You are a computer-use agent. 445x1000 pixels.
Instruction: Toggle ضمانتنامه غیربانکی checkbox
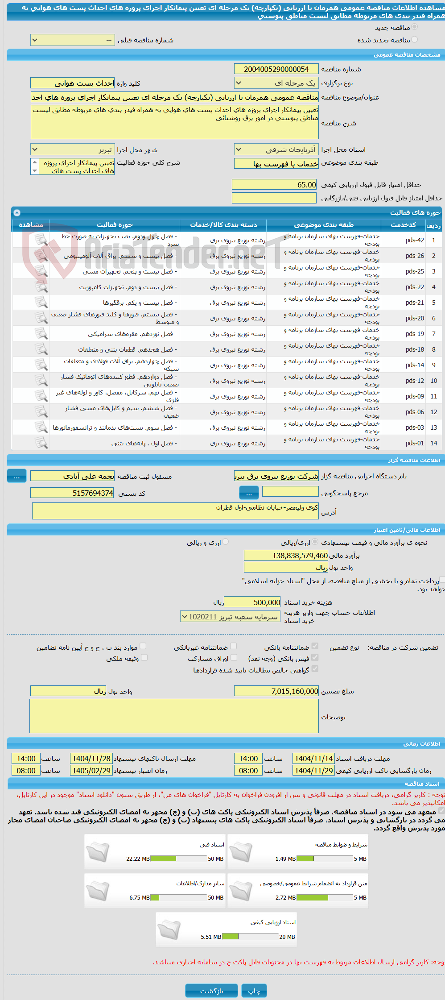(x=233, y=646)
